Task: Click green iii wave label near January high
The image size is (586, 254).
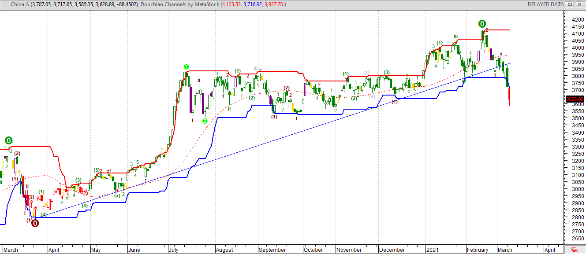Action: coord(455,36)
